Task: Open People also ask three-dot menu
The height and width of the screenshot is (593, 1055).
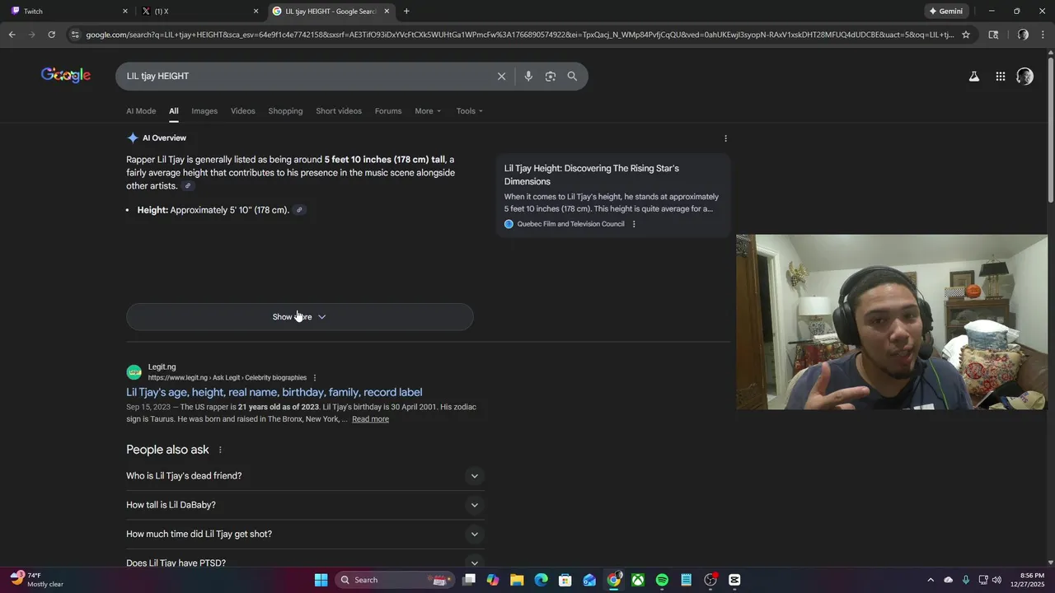Action: pyautogui.click(x=220, y=450)
